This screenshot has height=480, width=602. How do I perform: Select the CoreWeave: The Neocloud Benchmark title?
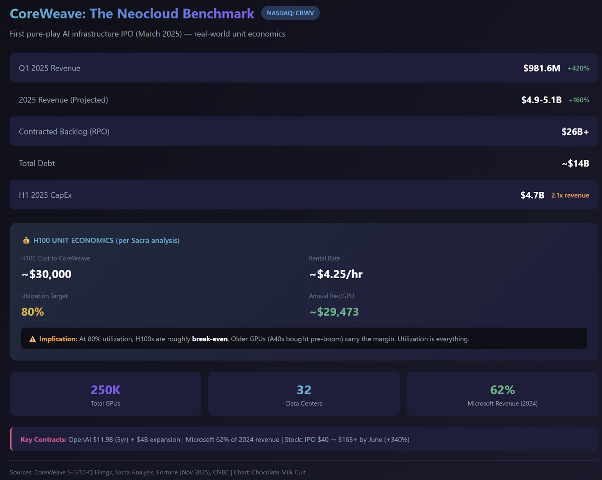132,13
